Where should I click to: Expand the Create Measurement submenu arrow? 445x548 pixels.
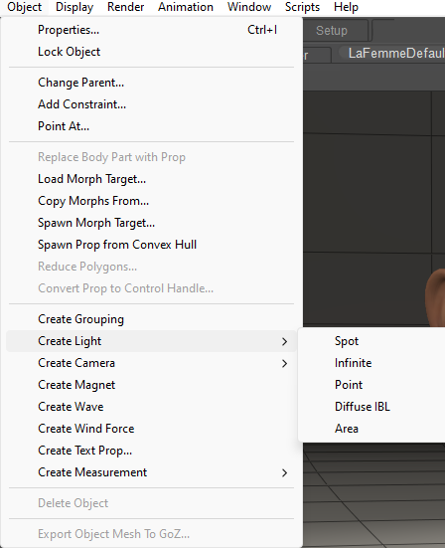[x=284, y=472]
